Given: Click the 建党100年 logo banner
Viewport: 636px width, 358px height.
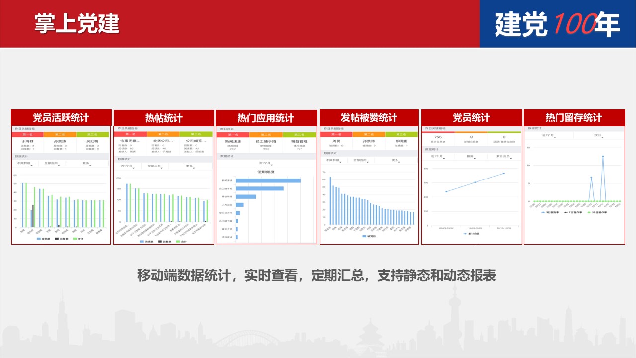Looking at the screenshot, I should [x=557, y=24].
